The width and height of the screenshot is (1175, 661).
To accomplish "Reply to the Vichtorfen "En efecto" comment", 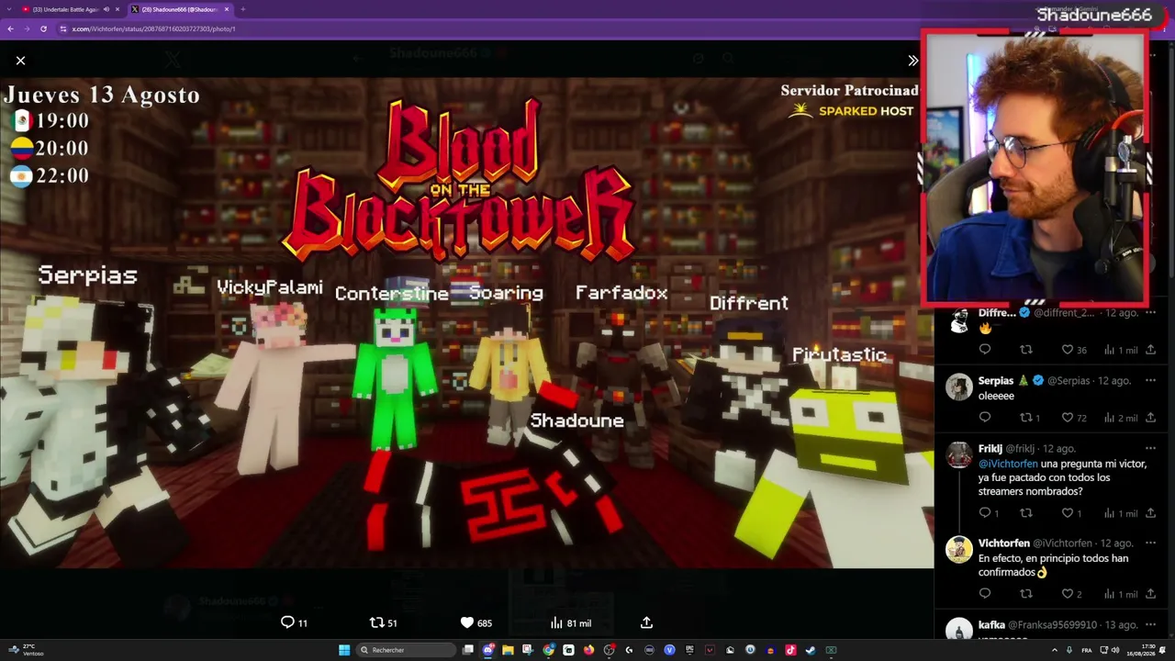I will coord(985,594).
